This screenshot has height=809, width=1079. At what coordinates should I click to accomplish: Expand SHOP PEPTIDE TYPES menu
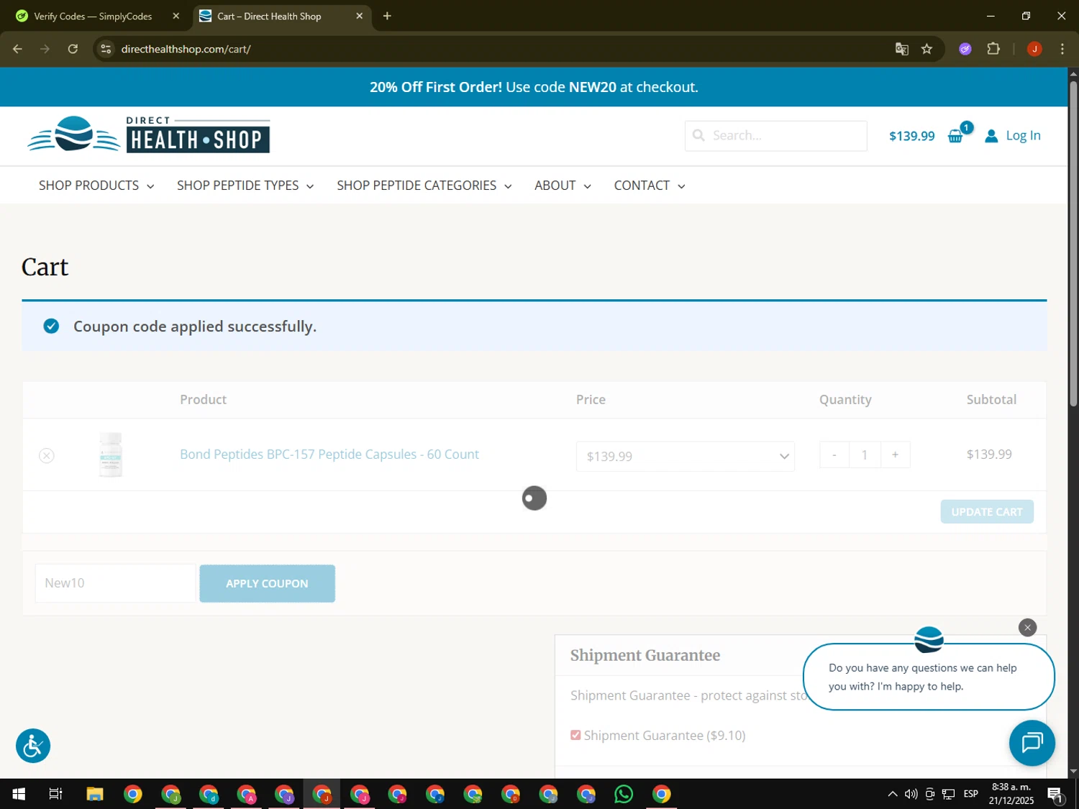tap(245, 186)
